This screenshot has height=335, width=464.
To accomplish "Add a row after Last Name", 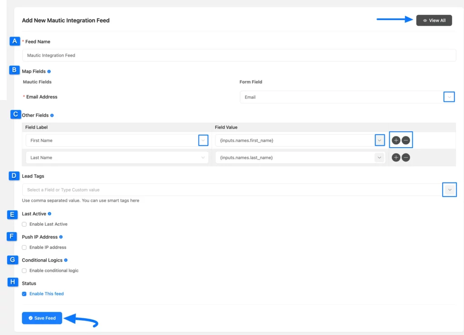I will (396, 158).
